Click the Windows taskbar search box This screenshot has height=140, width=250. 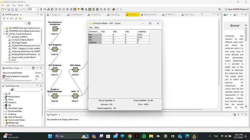(72, 136)
